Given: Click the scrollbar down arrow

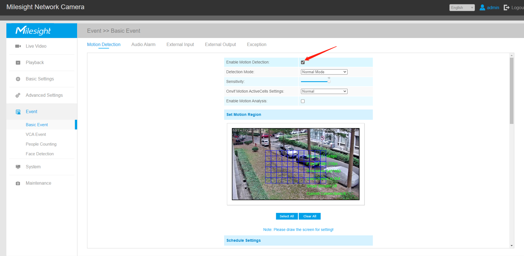Looking at the screenshot, I should (512, 246).
